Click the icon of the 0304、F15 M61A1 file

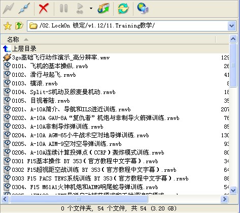coord(7,187)
